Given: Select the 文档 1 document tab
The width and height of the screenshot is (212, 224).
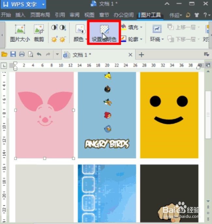Looking at the screenshot, I should point(98,54).
